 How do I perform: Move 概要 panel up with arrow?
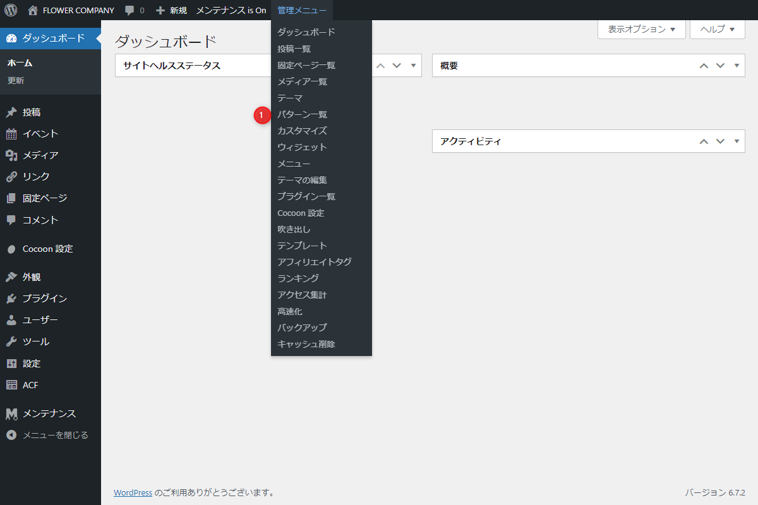pyautogui.click(x=704, y=66)
